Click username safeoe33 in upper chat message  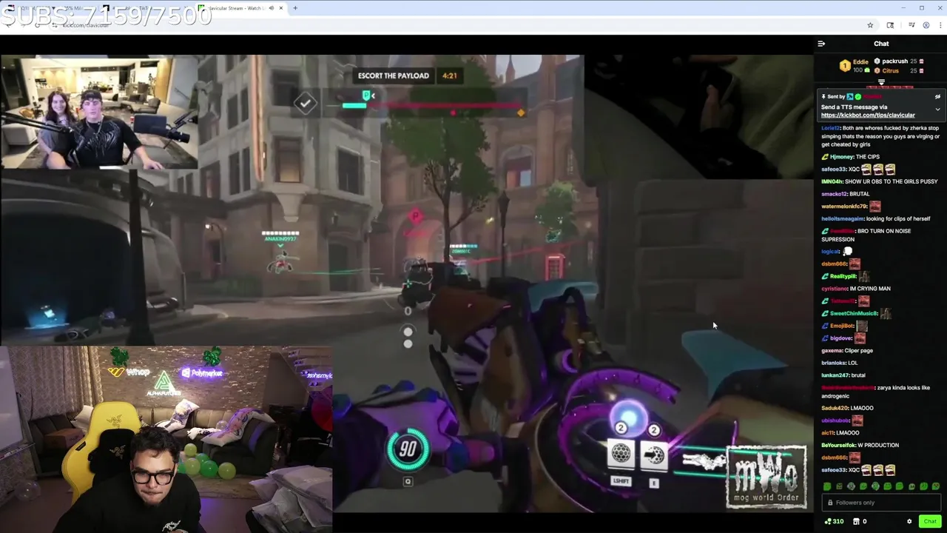tap(834, 170)
